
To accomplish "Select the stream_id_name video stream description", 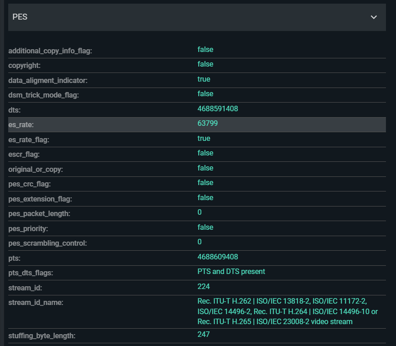I will (287, 311).
